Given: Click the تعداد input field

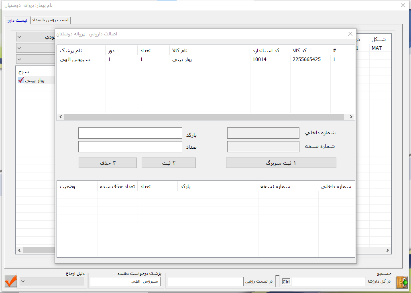Looking at the screenshot, I should click(x=130, y=147).
